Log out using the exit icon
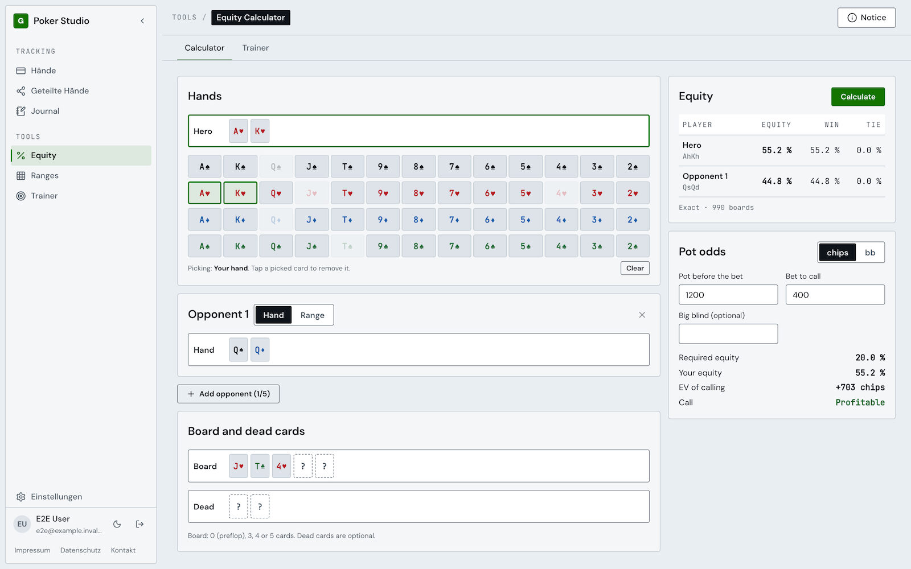The width and height of the screenshot is (911, 569). (x=139, y=524)
